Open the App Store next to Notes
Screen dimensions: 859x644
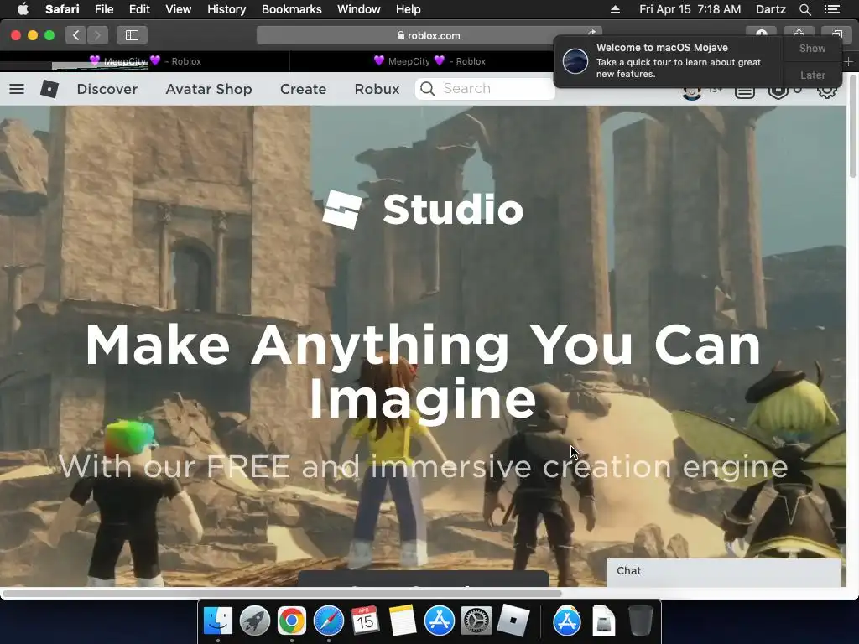click(440, 621)
